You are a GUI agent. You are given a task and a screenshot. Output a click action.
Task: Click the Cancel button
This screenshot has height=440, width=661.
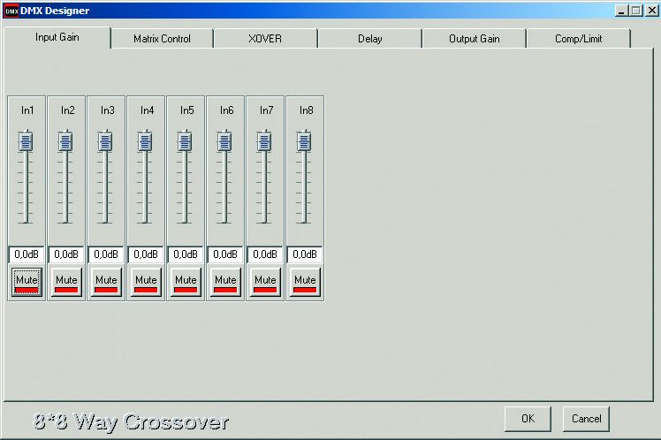[x=586, y=419]
